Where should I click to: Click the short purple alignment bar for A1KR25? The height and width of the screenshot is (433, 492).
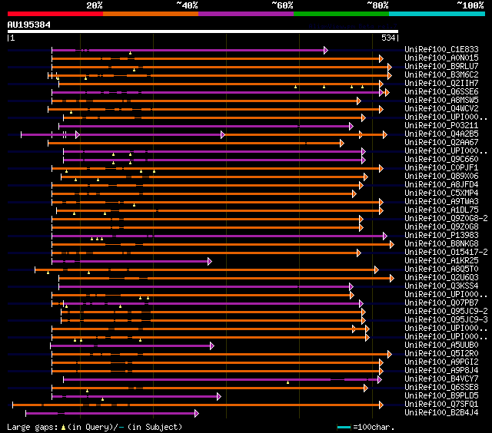(x=131, y=261)
